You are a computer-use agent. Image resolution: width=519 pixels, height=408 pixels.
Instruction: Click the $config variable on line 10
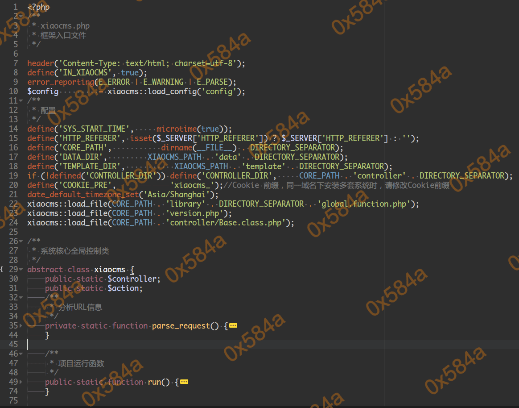[x=43, y=92]
